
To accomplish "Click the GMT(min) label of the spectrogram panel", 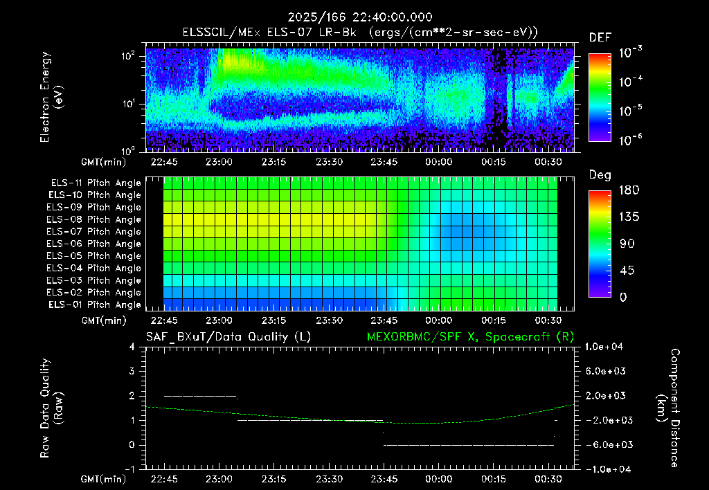I will (104, 162).
